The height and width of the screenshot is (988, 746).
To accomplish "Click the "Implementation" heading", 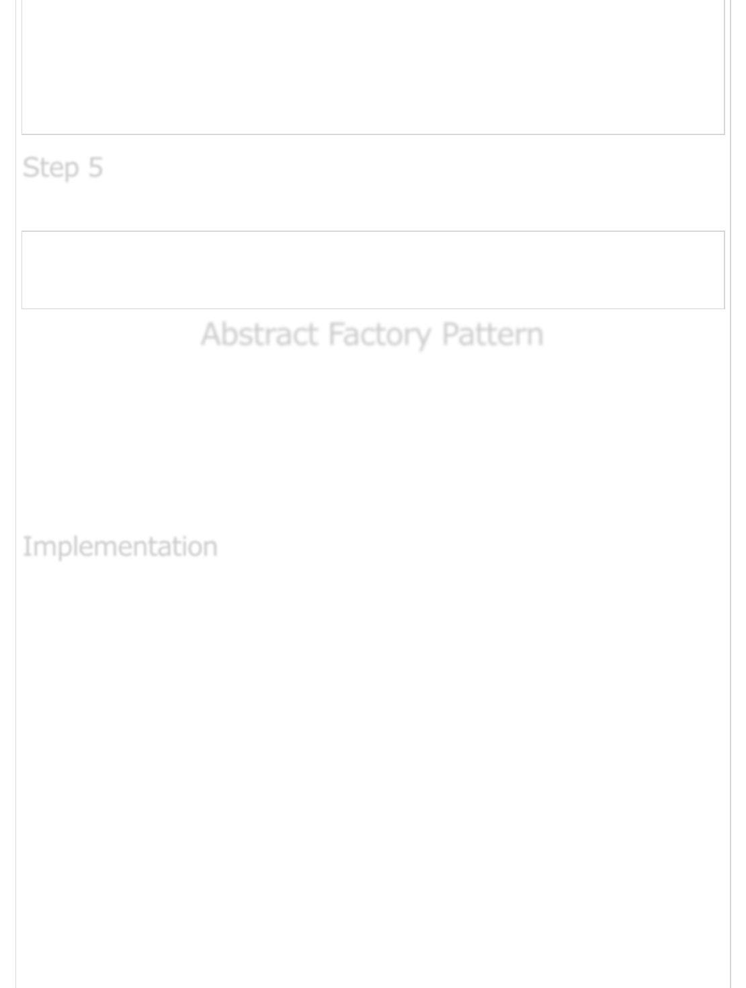I will (120, 546).
